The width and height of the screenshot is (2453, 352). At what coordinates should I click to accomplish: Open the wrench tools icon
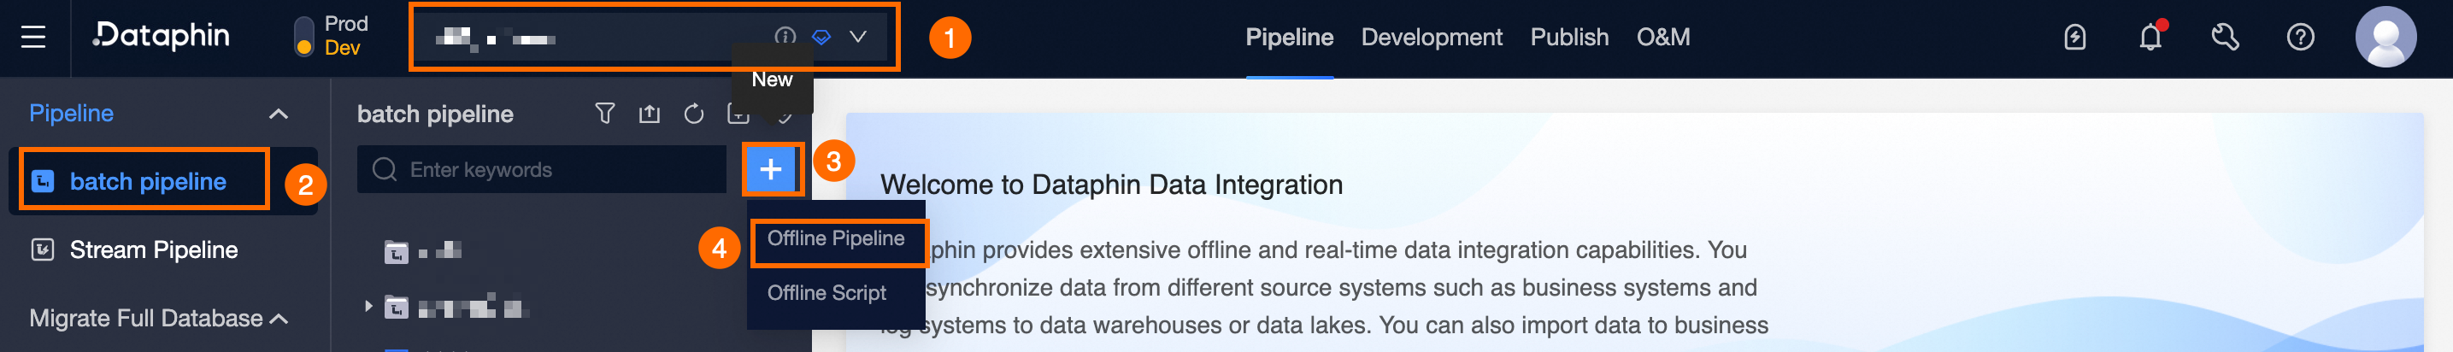2226,37
